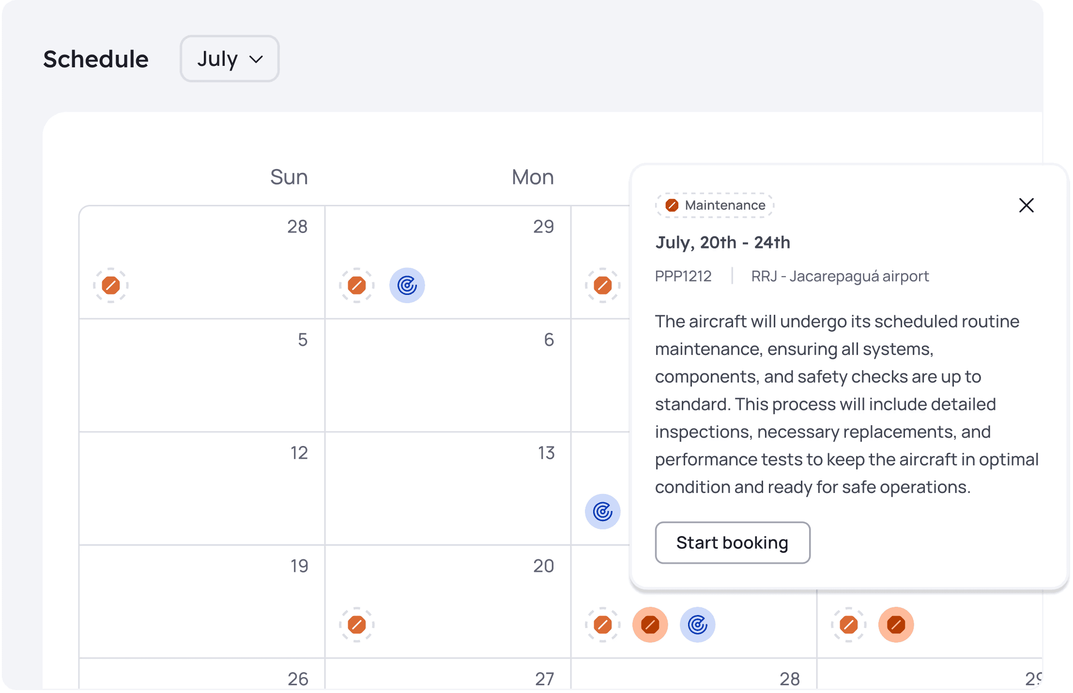Open the July month dropdown
The image size is (1073, 693).
229,59
